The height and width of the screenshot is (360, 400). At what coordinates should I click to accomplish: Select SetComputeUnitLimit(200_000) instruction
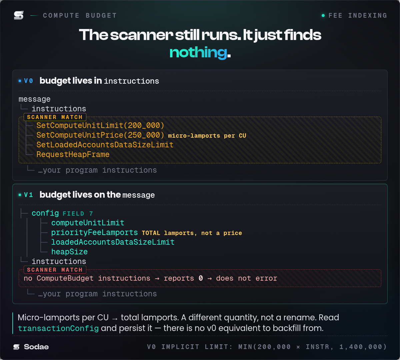click(100, 125)
